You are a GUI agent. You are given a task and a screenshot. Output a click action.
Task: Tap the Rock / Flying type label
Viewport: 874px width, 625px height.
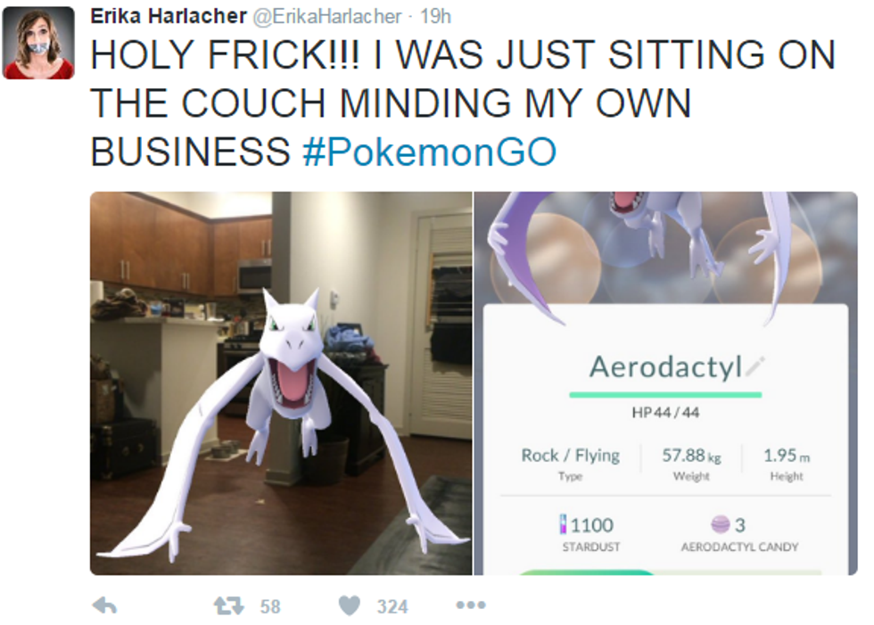[570, 456]
